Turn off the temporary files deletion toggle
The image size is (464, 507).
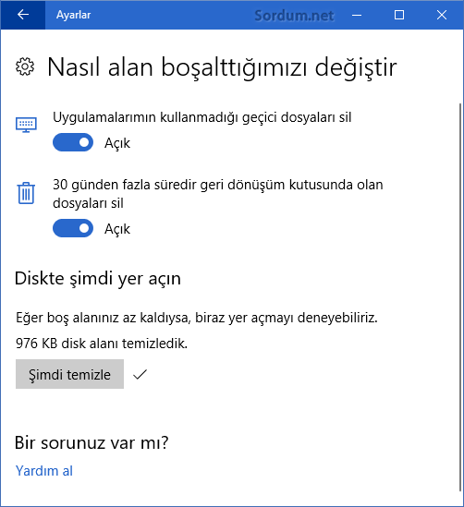[73, 142]
